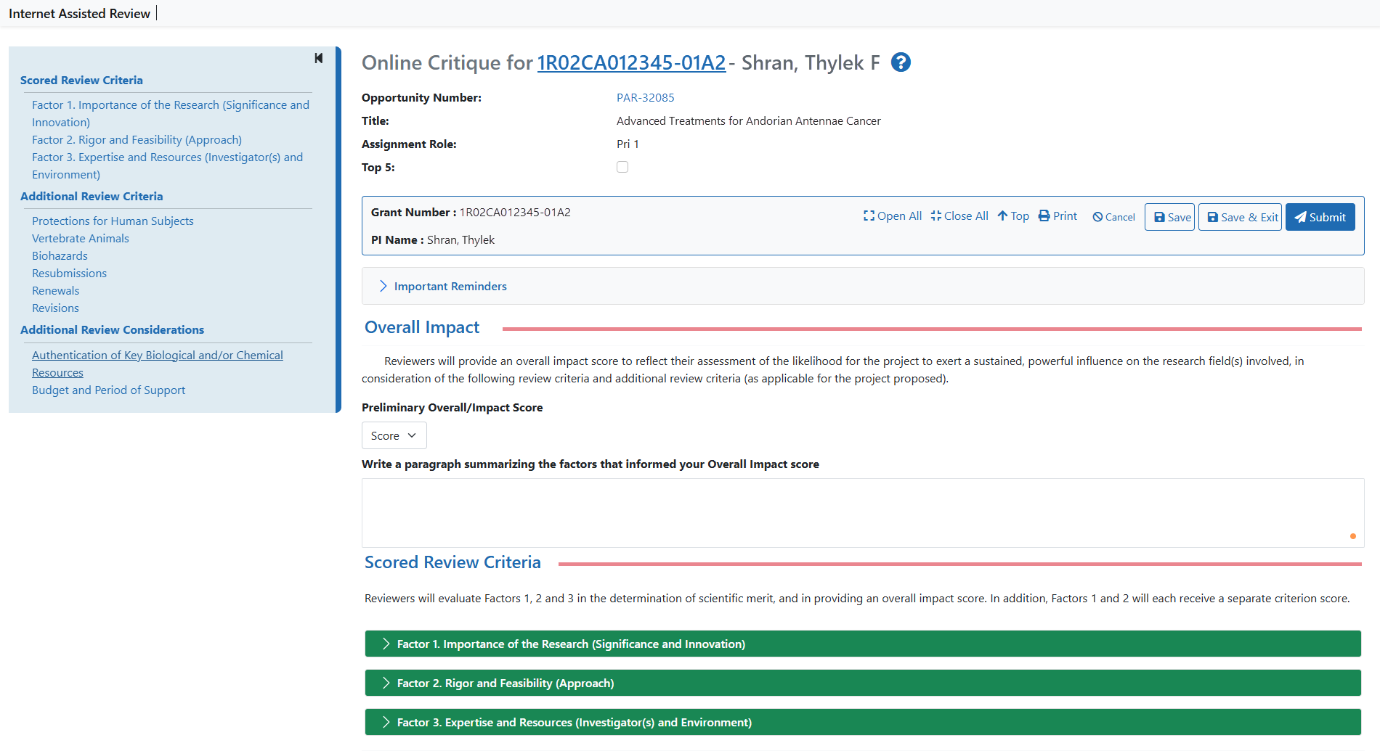This screenshot has height=751, width=1380.
Task: Collapse the left sidebar navigation panel
Action: pos(318,58)
